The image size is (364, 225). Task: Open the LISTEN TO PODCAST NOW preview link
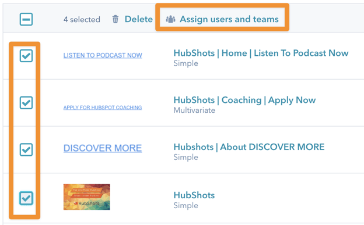tap(103, 55)
